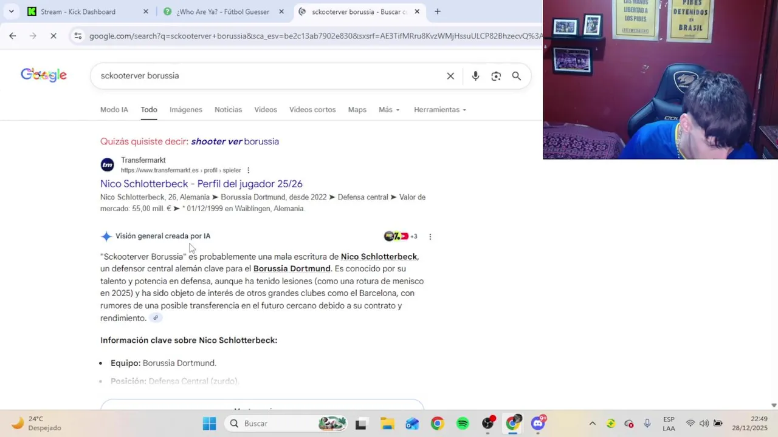Image resolution: width=778 pixels, height=437 pixels.
Task: Open Wi-Fi network settings in the system tray
Action: [x=690, y=424]
